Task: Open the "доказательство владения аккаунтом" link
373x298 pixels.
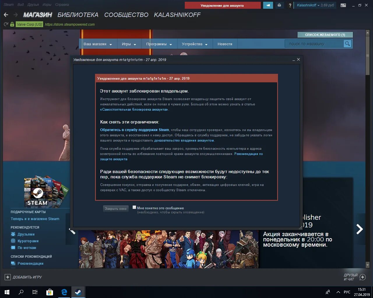Action: (184, 140)
